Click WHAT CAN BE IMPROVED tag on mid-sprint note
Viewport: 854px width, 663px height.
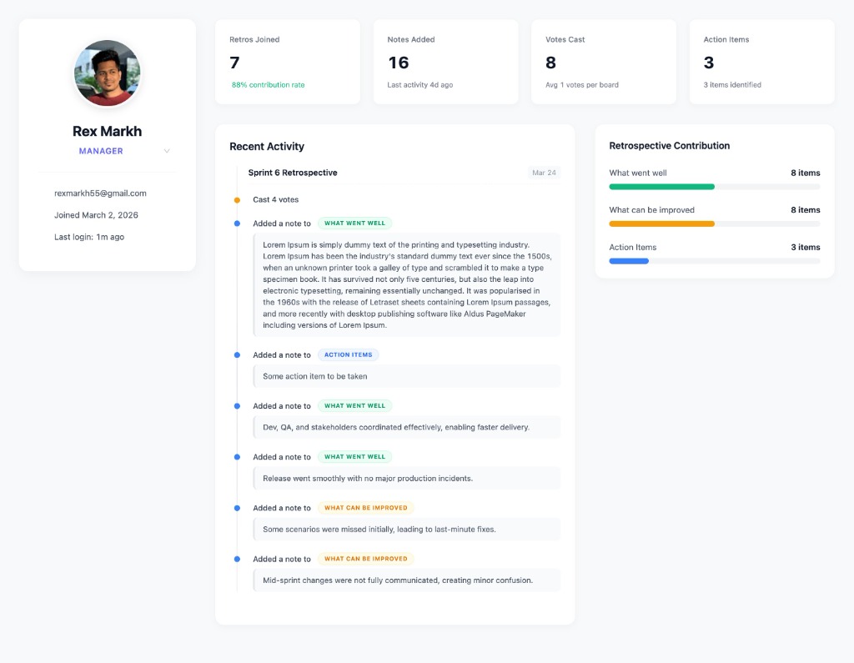coord(366,559)
